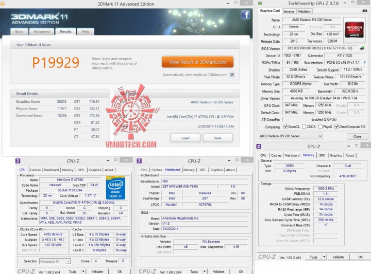
Task: Click the Z icon of the CPU-Z CPU window
Action: (18, 161)
